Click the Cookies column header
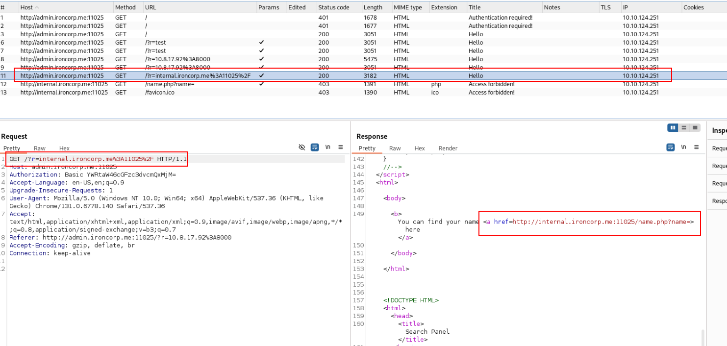Screen dimensions: 727x346 704,7
